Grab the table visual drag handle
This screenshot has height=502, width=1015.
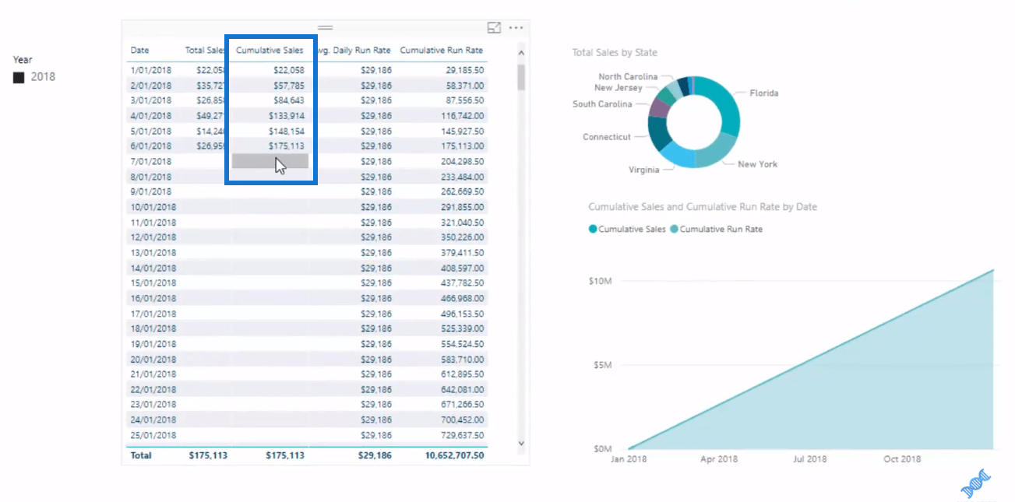click(x=326, y=27)
